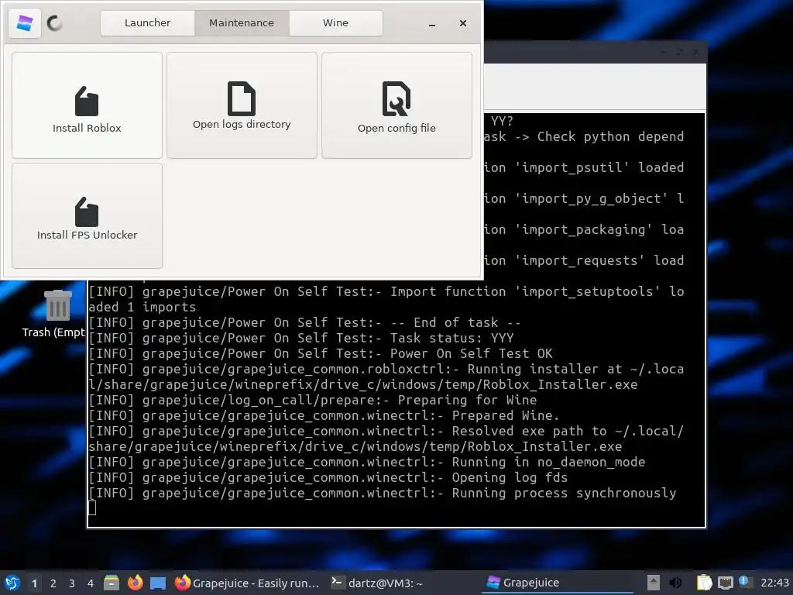Switch to the Launcher tab

[x=147, y=22]
